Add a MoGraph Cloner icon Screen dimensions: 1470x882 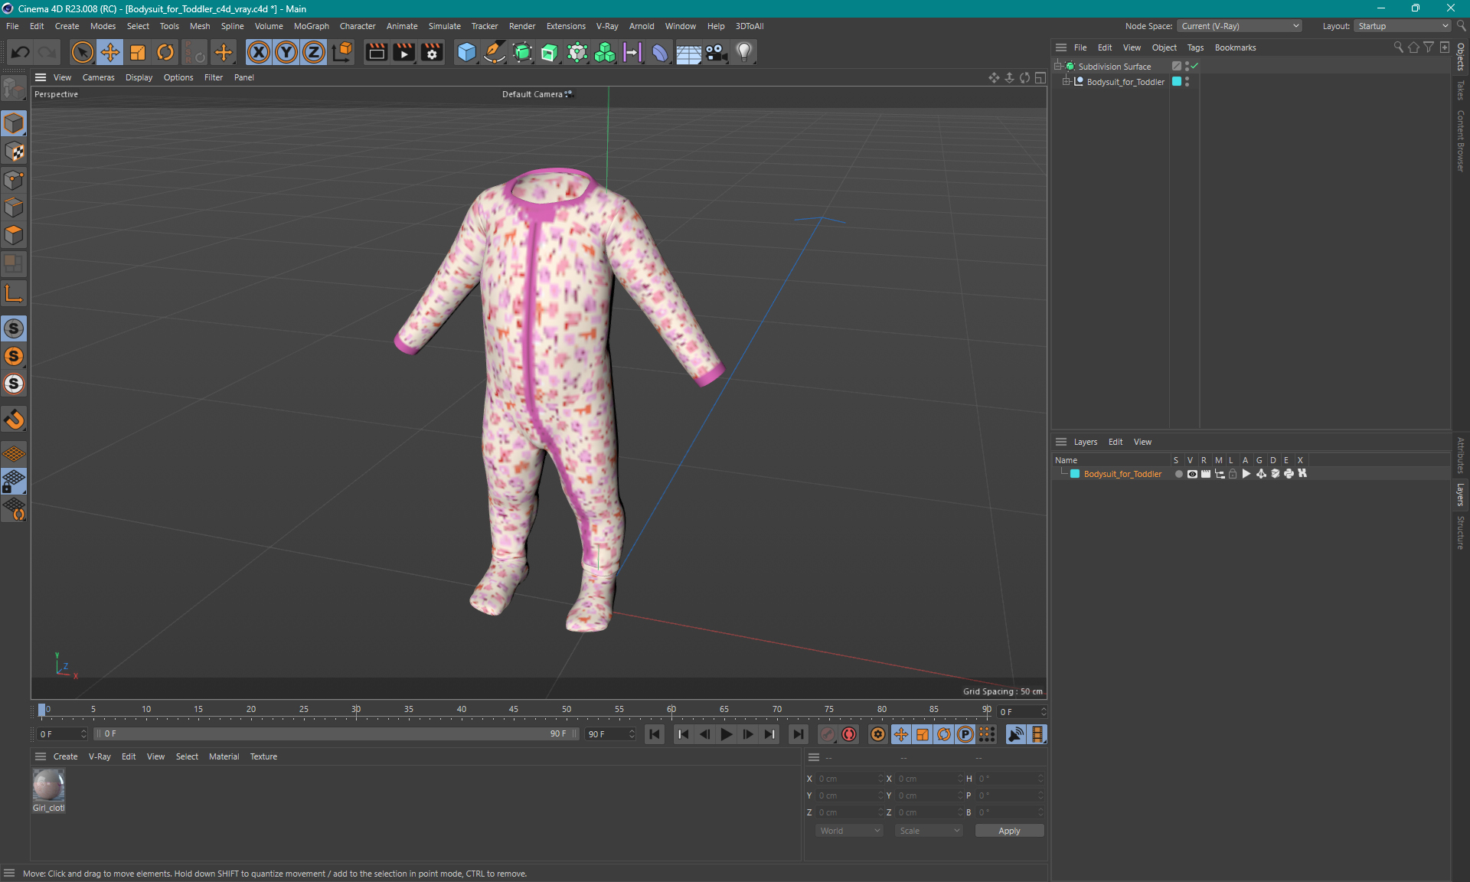pos(605,52)
